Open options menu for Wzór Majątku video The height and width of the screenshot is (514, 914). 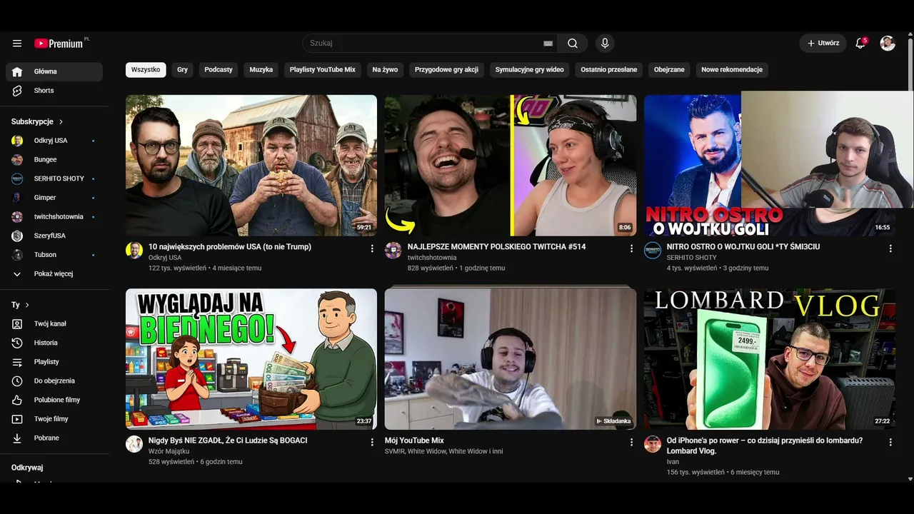372,443
